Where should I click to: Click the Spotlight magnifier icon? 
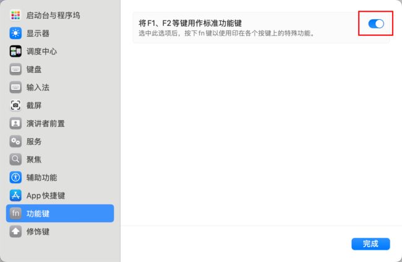click(x=15, y=159)
